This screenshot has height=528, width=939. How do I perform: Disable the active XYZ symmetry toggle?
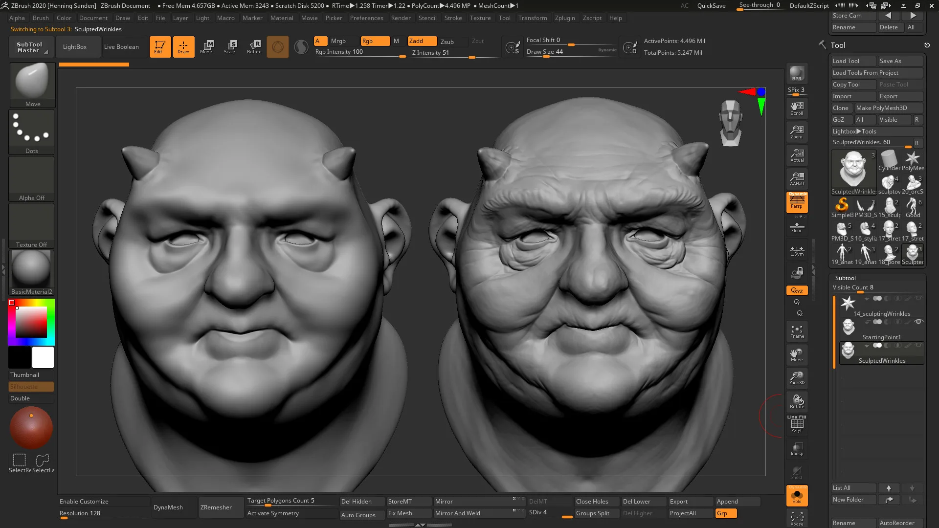797,290
